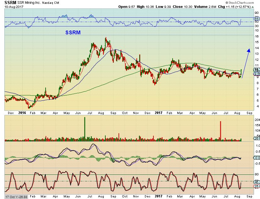Click the Open 9.57 value in the header
Viewport: 260px width, 199px height.
tap(126, 7)
